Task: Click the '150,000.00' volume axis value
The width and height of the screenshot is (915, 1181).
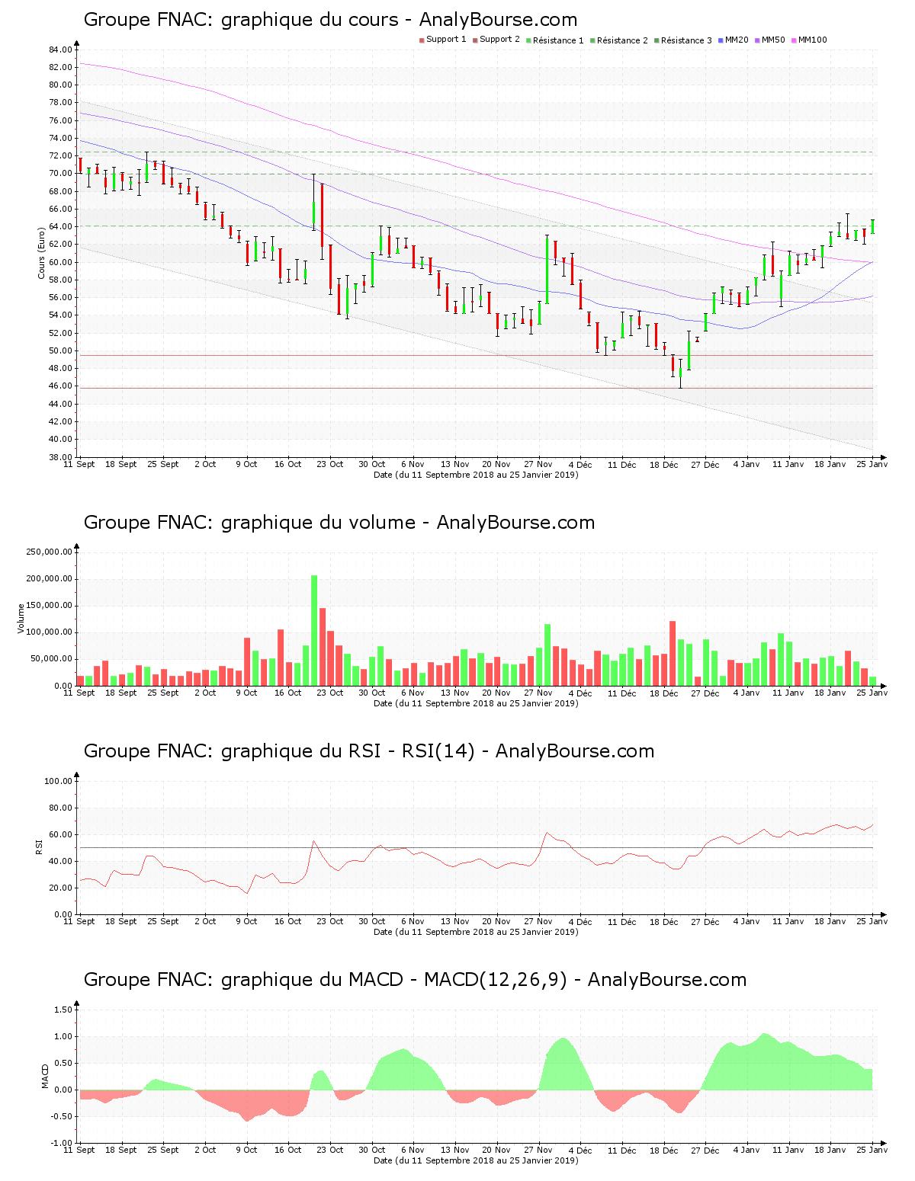Action: coord(49,605)
